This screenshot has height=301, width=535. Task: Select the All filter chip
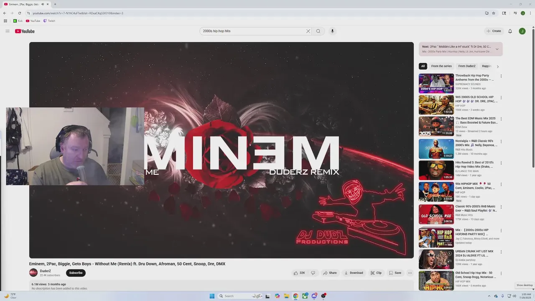pos(423,66)
